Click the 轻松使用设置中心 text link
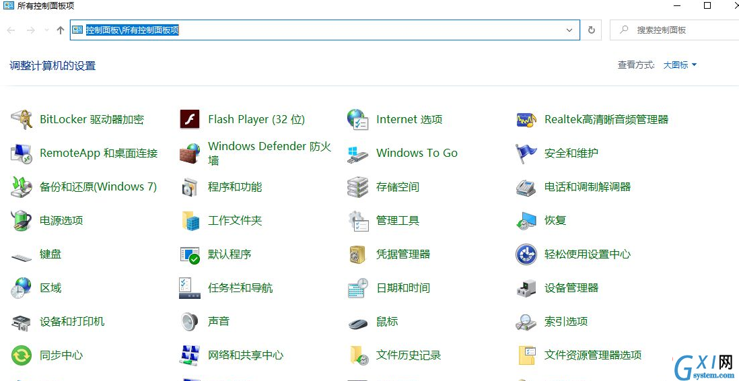Viewport: 739px width, 381px height. (588, 254)
